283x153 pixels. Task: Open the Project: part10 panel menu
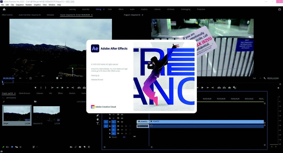[15, 93]
